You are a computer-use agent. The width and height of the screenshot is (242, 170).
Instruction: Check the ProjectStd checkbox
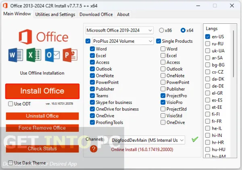[x=163, y=109]
